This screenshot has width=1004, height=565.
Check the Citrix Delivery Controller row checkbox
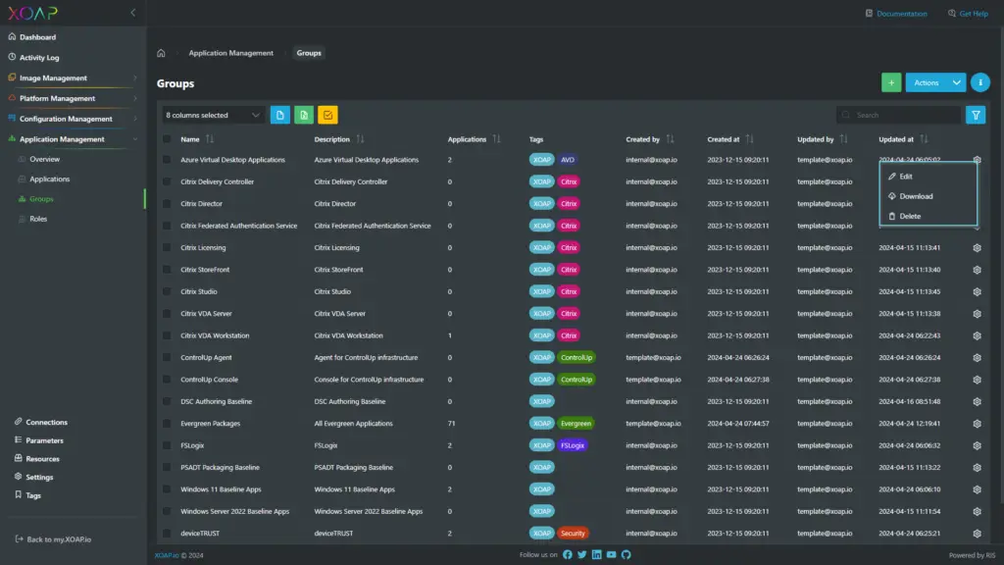click(167, 181)
